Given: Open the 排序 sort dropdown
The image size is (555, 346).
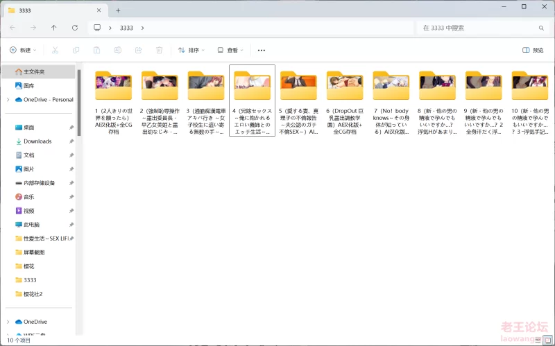Looking at the screenshot, I should coord(191,50).
